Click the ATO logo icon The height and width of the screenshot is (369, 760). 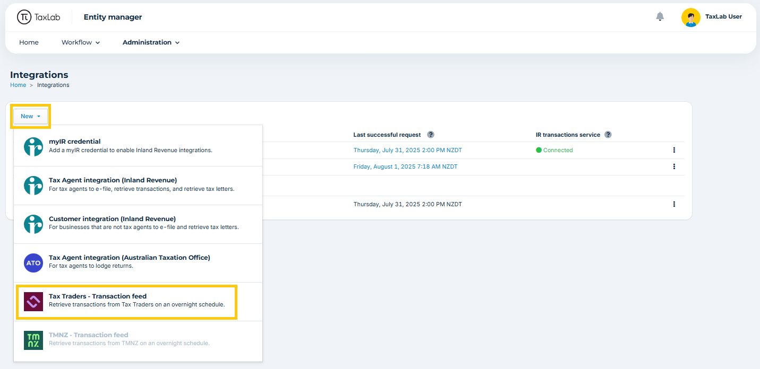[x=33, y=263]
